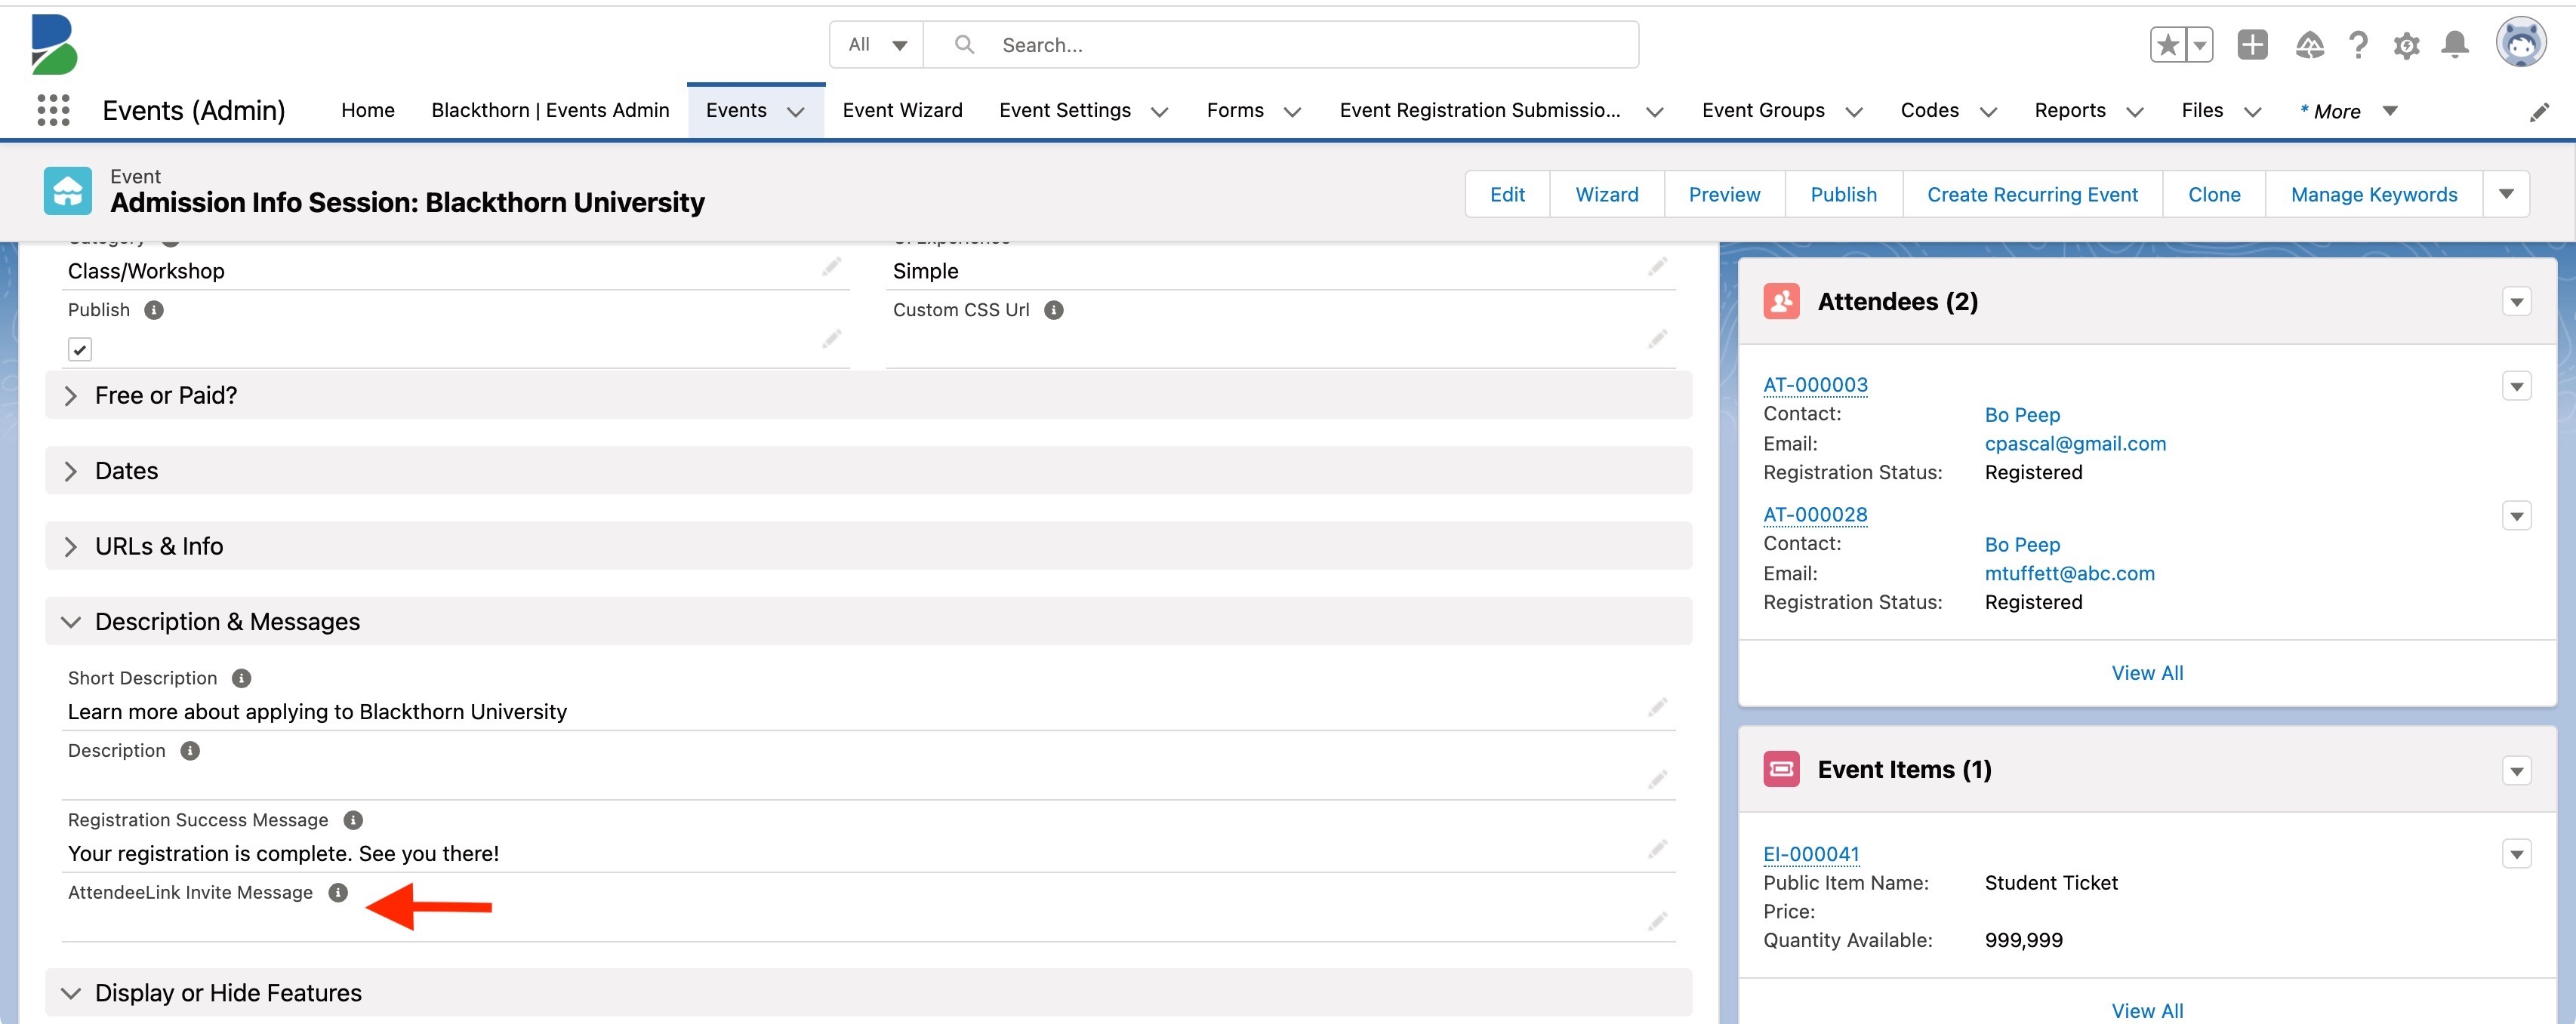
Task: Open the Codes tab
Action: (1929, 110)
